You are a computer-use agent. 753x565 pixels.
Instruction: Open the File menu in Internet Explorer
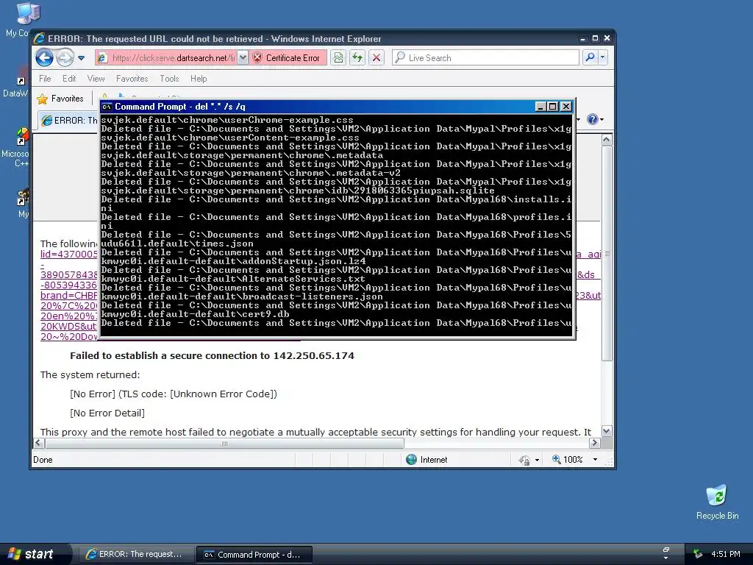(45, 79)
